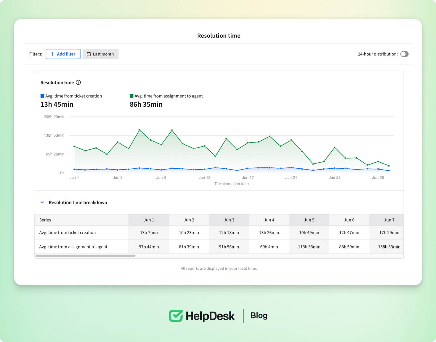Click the Jun 3 column header
Screen dimensions: 436x342
point(229,220)
